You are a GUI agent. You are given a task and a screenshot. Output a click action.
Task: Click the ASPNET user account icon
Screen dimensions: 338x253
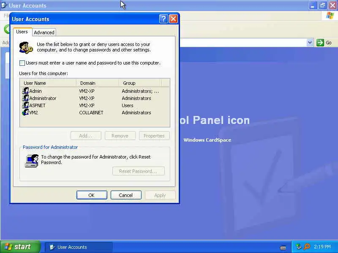(25, 105)
